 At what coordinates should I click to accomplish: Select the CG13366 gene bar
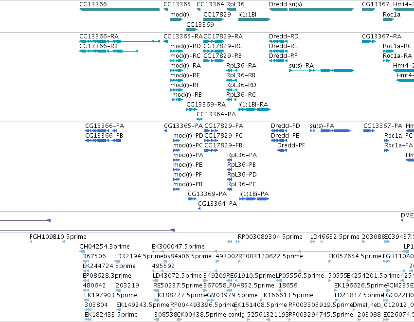(x=119, y=9)
